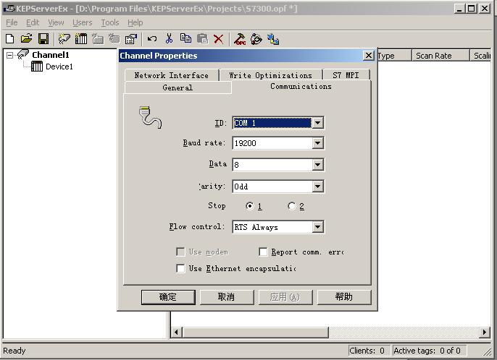
Task: Open the Parity dropdown showing Odd
Action: click(x=317, y=187)
